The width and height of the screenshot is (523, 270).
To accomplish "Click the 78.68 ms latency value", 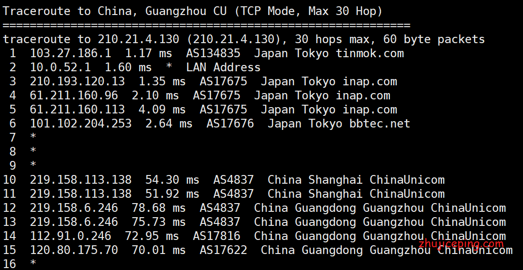I will point(159,208).
